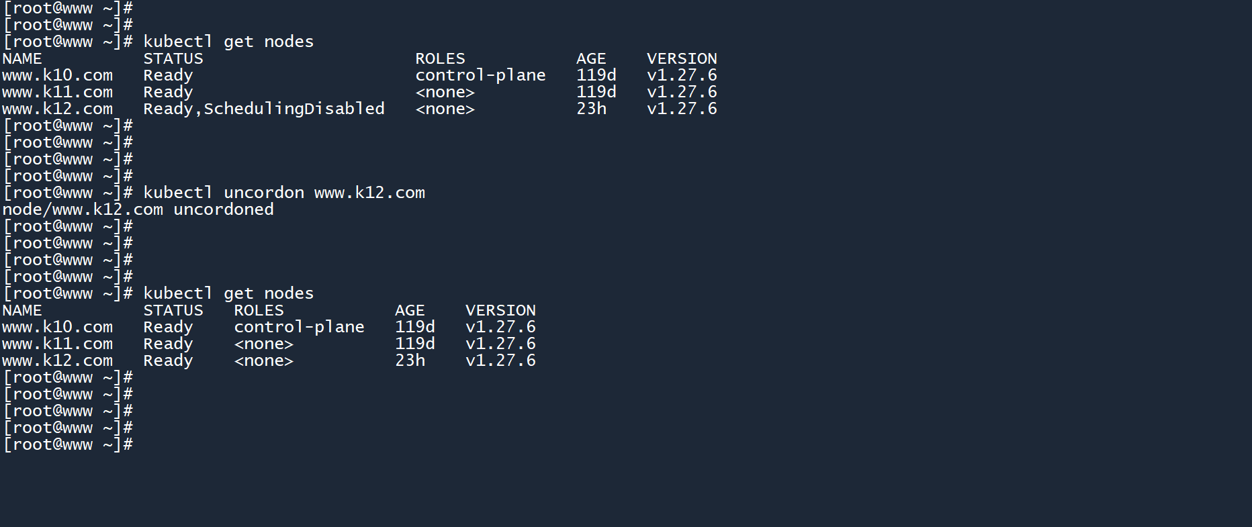Click the VERSION header in first table
Image resolution: width=1252 pixels, height=527 pixels.
682,58
